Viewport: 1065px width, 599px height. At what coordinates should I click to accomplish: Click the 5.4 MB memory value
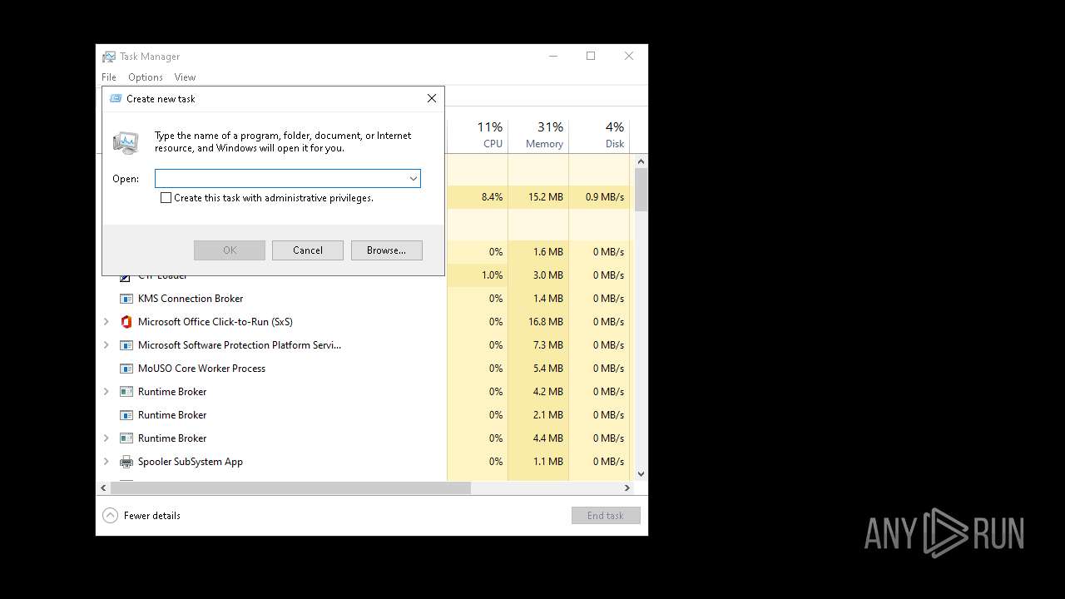[x=548, y=369]
